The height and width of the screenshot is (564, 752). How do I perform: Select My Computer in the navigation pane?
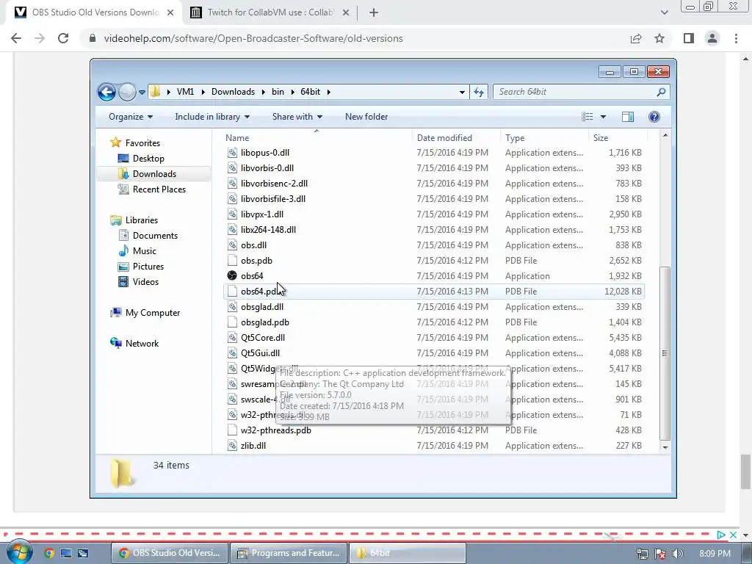tap(153, 313)
